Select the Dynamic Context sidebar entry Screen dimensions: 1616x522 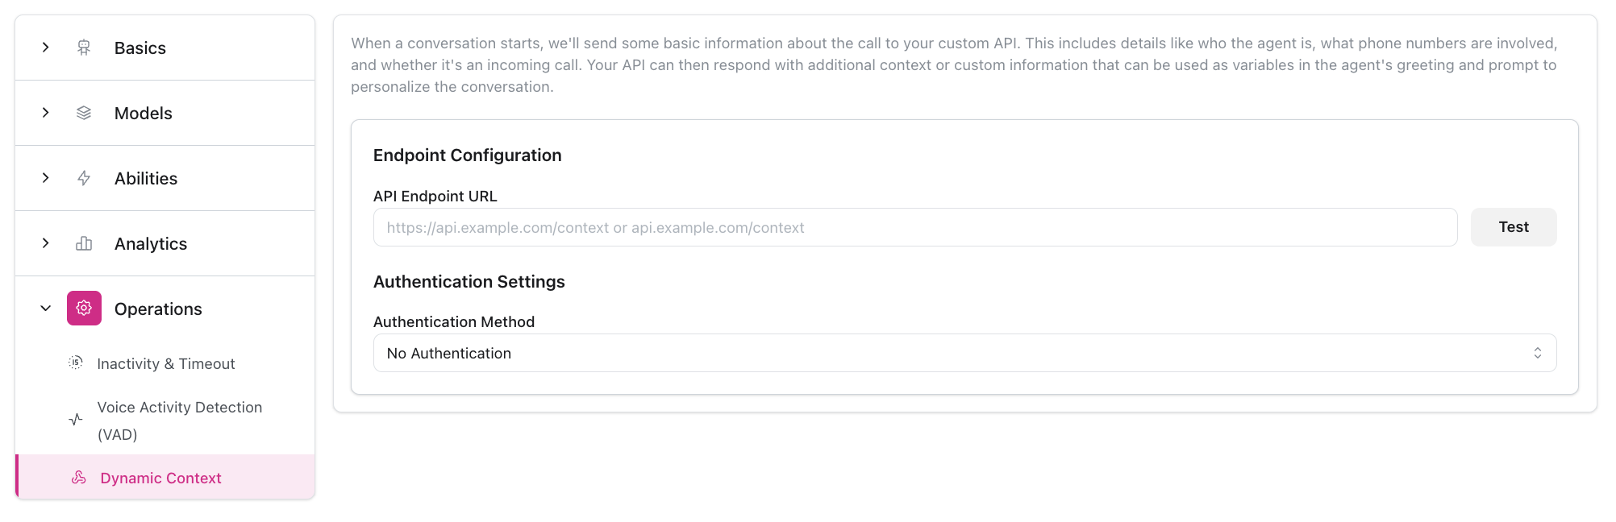point(160,477)
